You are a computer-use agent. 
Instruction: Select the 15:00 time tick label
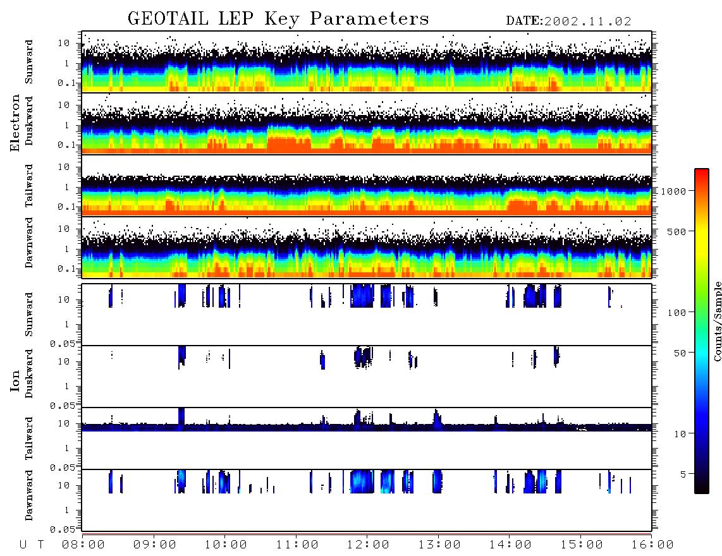[x=582, y=545]
